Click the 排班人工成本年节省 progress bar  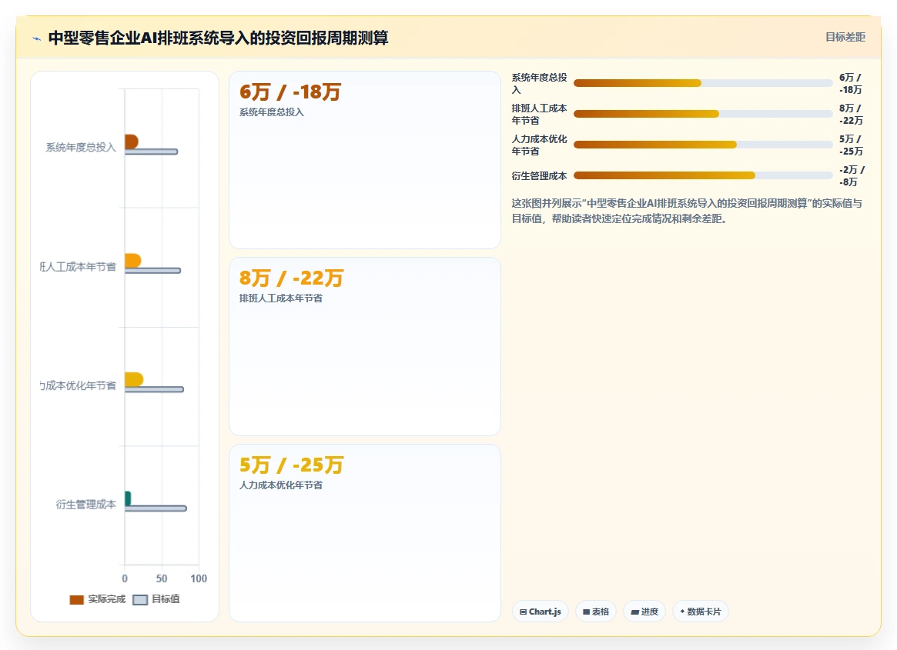(703, 115)
